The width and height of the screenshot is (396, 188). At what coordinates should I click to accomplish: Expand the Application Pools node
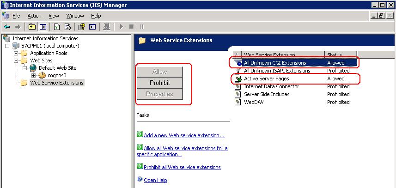(16, 53)
